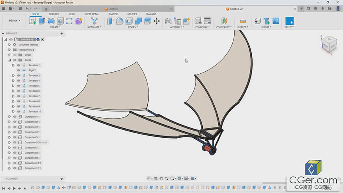Select the Create Form tool
This screenshot has height=193, width=343.
(x=78, y=21)
